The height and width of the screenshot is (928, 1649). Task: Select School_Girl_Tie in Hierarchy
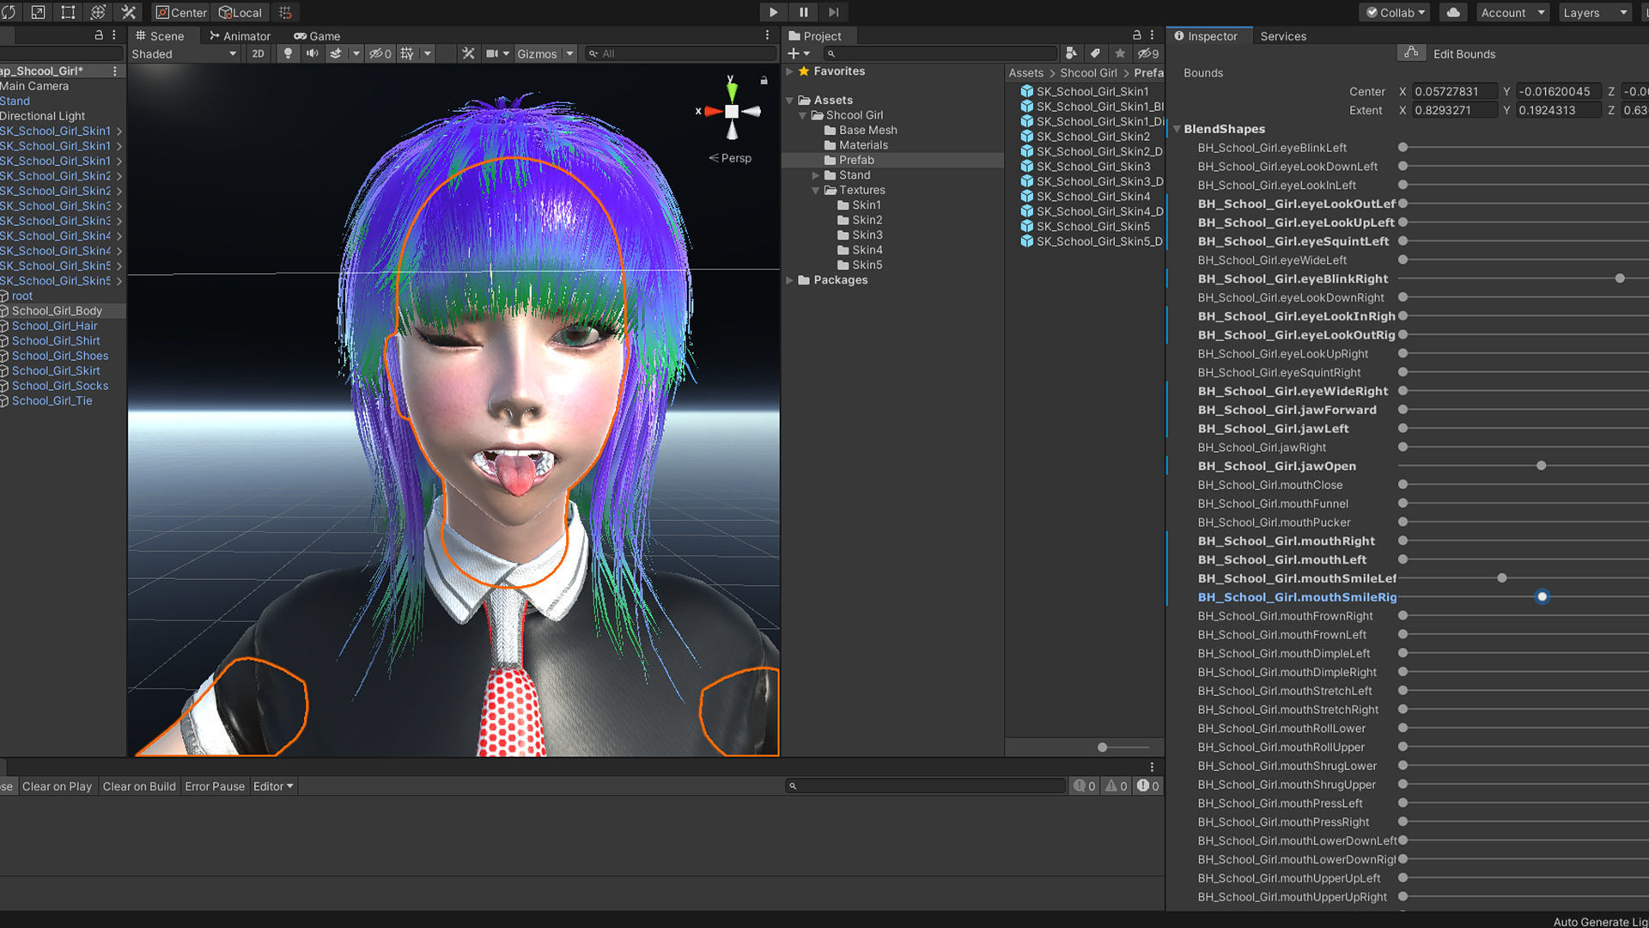(x=52, y=400)
